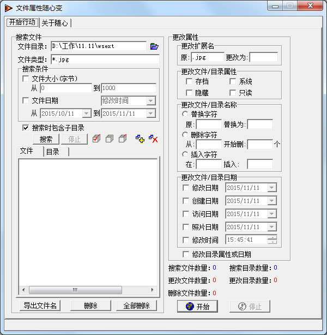Select the 插入字符 radio option
The image size is (327, 335).
pyautogui.click(x=185, y=154)
